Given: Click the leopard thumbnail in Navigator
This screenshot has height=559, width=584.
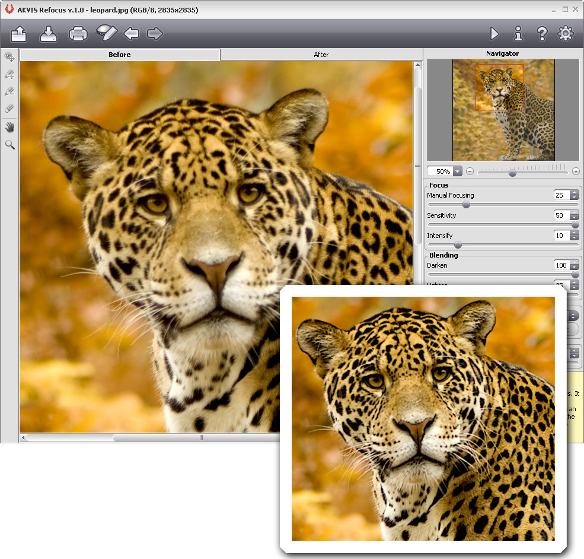Looking at the screenshot, I should (x=503, y=110).
